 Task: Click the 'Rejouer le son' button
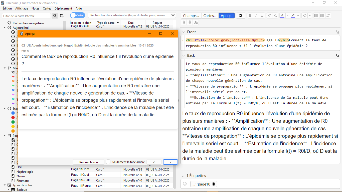point(89,162)
